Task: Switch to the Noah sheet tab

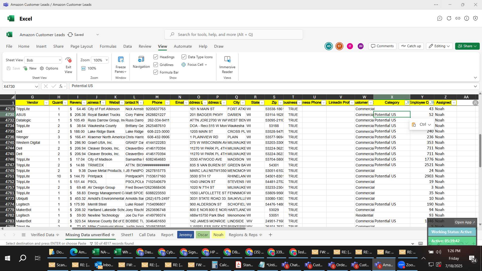Action: pyautogui.click(x=218, y=235)
